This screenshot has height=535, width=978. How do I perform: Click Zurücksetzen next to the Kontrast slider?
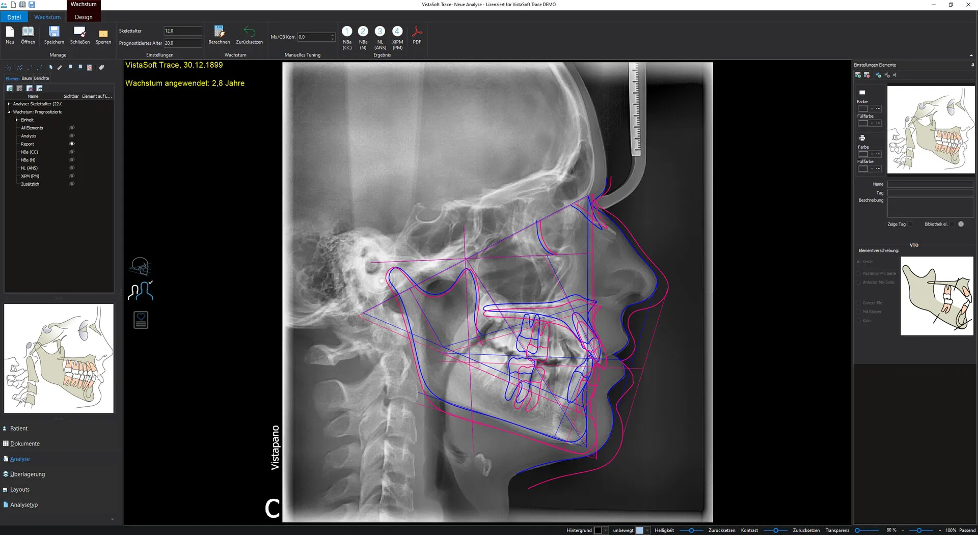(x=806, y=530)
